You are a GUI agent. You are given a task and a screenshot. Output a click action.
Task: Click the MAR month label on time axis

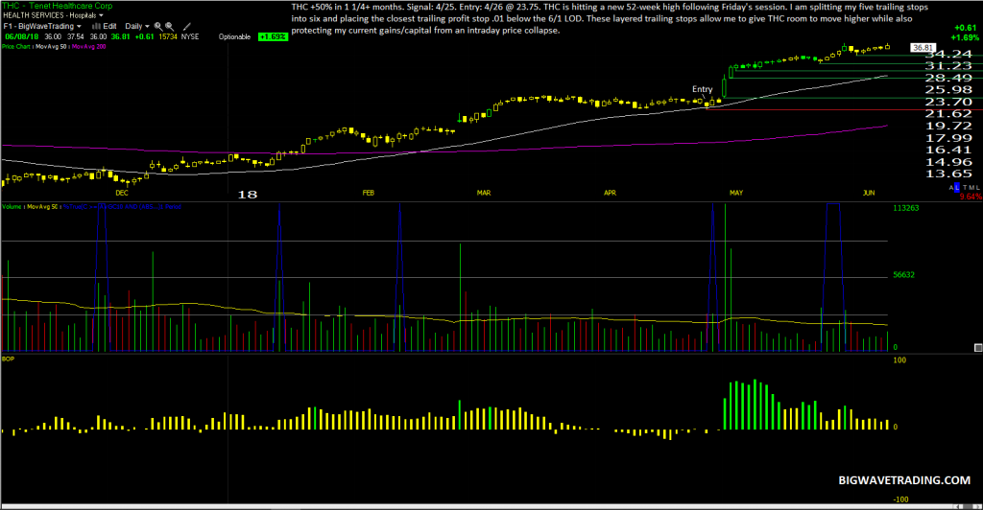pos(484,193)
